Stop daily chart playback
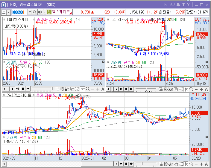 pyautogui.click(x=126, y=164)
